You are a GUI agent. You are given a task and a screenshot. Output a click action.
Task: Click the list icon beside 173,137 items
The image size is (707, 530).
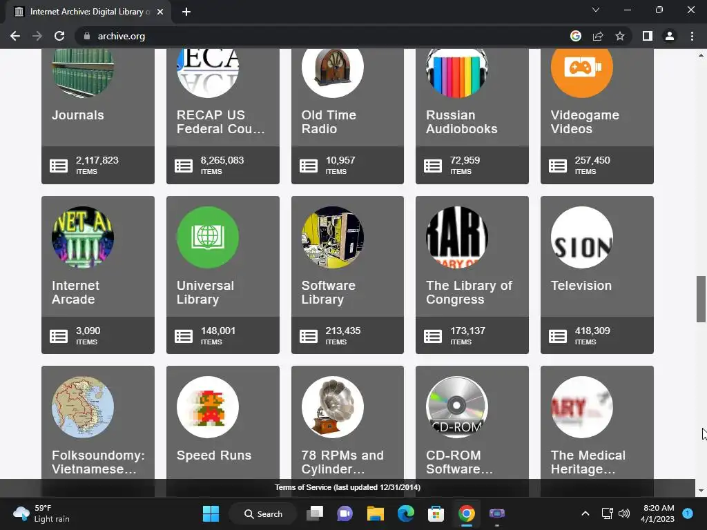[433, 336]
